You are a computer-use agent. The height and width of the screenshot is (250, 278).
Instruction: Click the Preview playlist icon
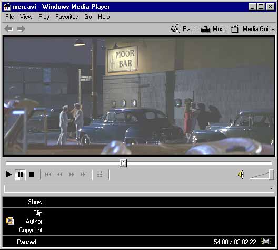coord(100,175)
